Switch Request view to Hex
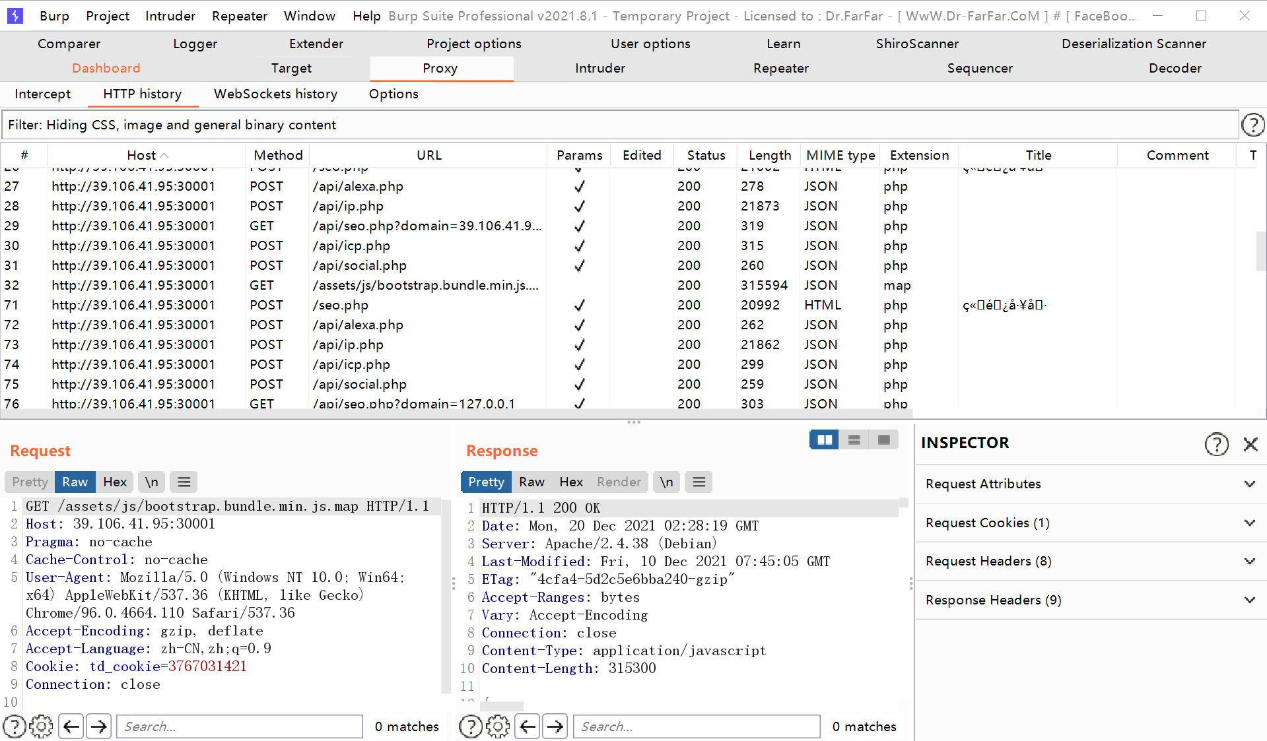1267x741 pixels. (x=115, y=482)
